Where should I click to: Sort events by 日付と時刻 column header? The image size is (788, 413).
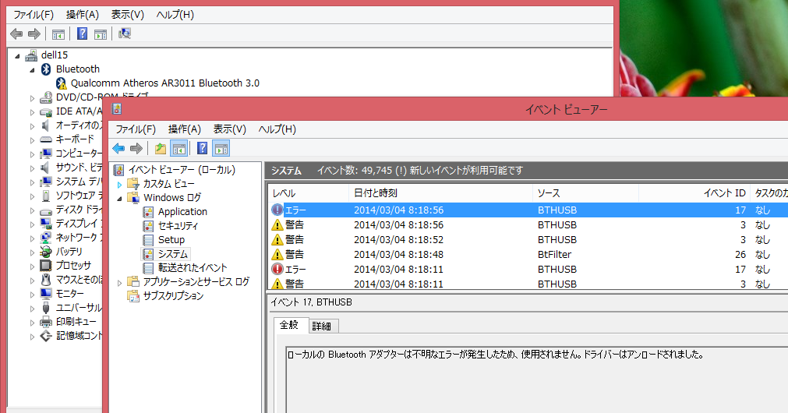440,193
